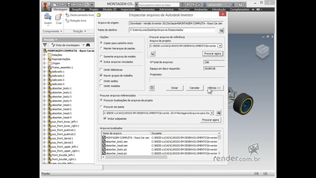The width and height of the screenshot is (316, 178).
Task: Click the Redo arrow in quick access toolbar
Action: coord(80,4)
